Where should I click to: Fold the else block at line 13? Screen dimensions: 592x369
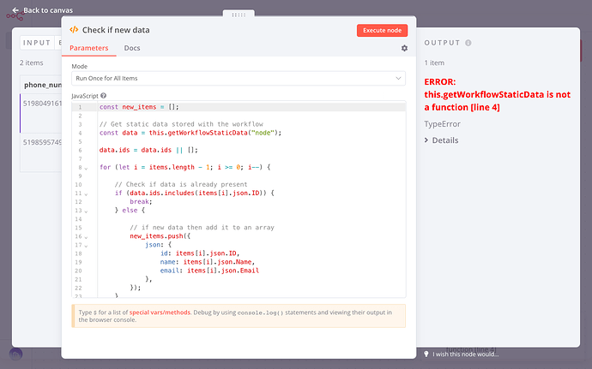86,210
